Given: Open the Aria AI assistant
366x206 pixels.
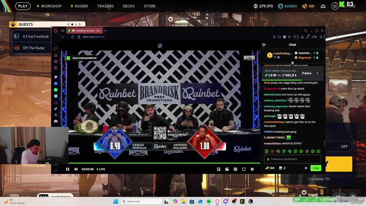Looking at the screenshot, I should [x=314, y=37].
